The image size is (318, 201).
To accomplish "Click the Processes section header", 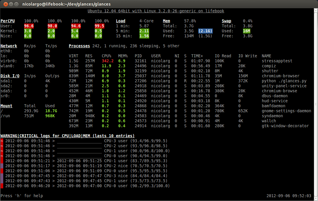I will click(79, 46).
